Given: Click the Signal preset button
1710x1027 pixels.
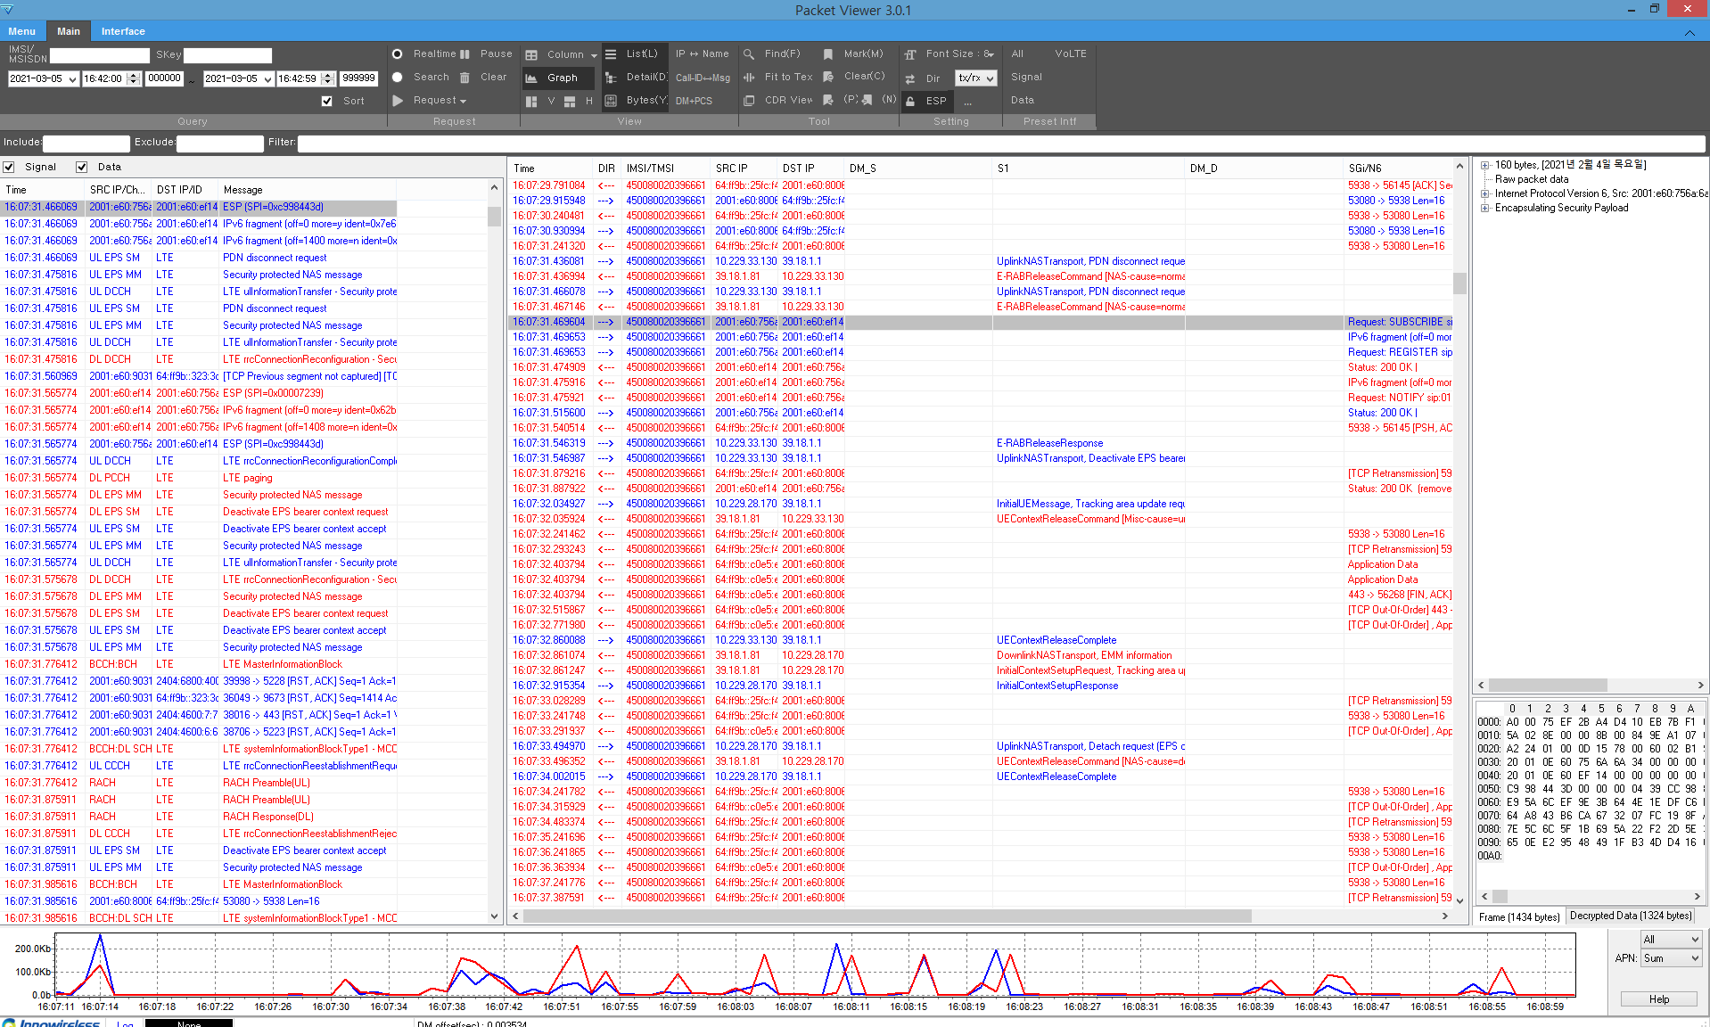Looking at the screenshot, I should coord(1026,78).
